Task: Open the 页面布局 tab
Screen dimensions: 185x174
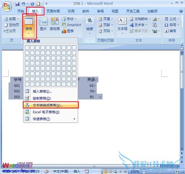Action: [53, 11]
